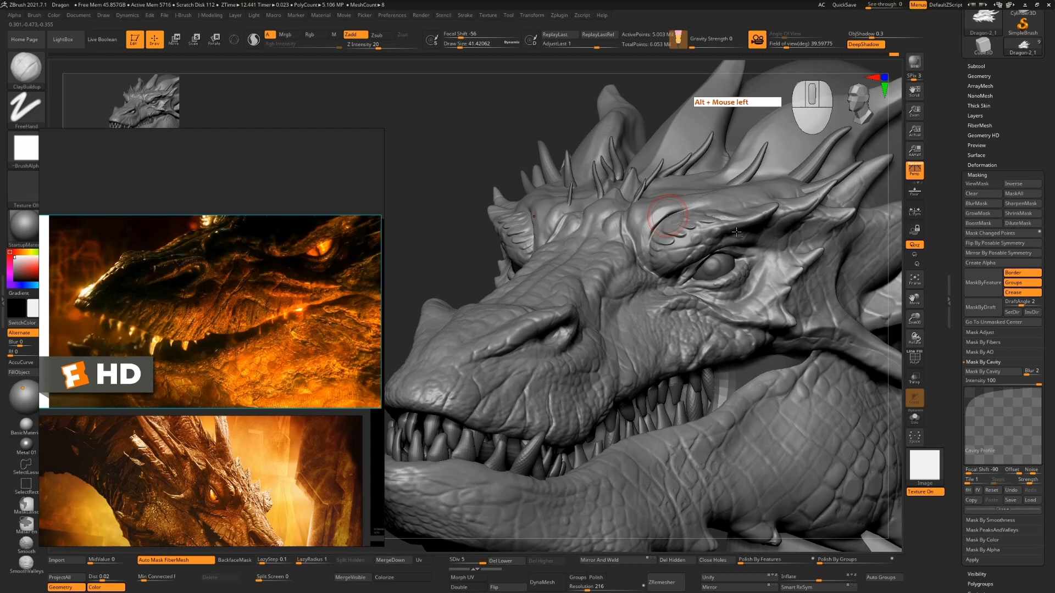Viewport: 1055px width, 593px height.
Task: Select the Scale transform icon in top toolbar
Action: 194,39
